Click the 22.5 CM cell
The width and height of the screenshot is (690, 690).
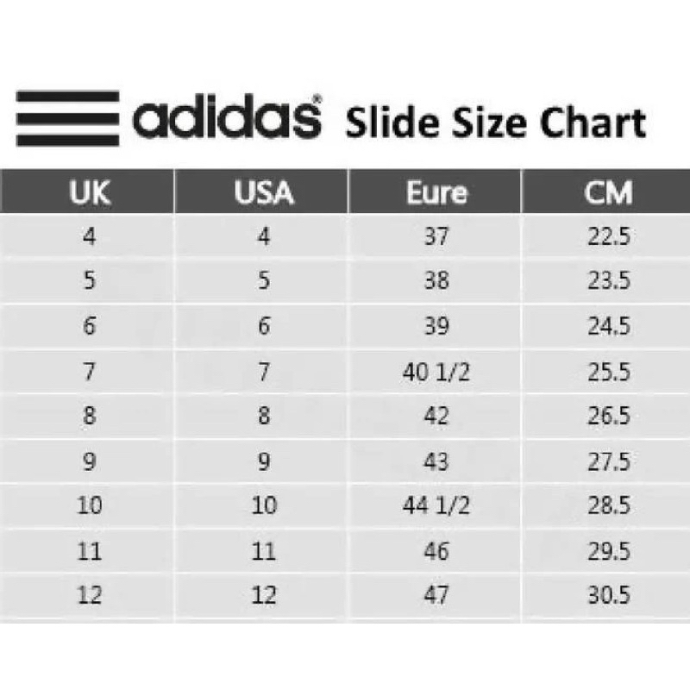point(606,236)
